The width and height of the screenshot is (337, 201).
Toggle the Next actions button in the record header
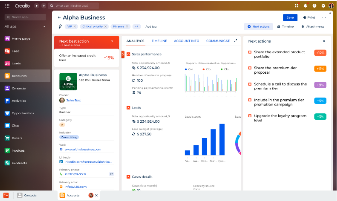point(259,26)
